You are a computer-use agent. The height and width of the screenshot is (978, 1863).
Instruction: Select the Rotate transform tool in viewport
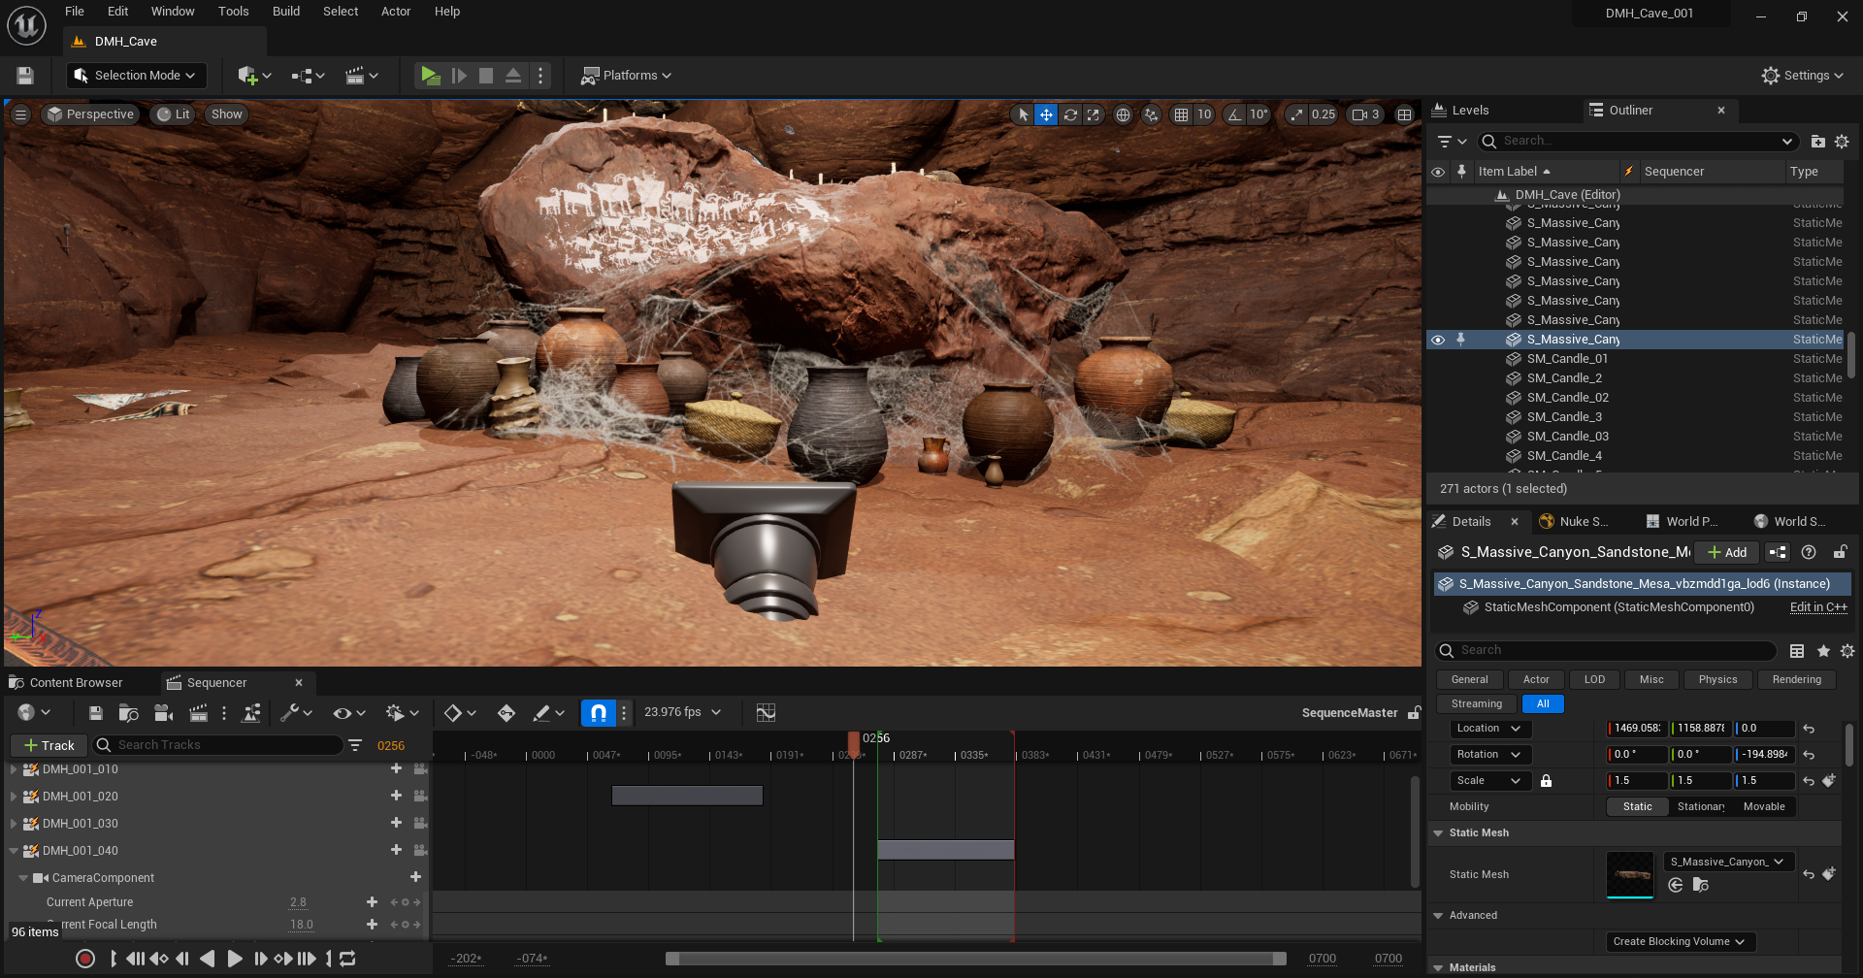pyautogui.click(x=1070, y=114)
